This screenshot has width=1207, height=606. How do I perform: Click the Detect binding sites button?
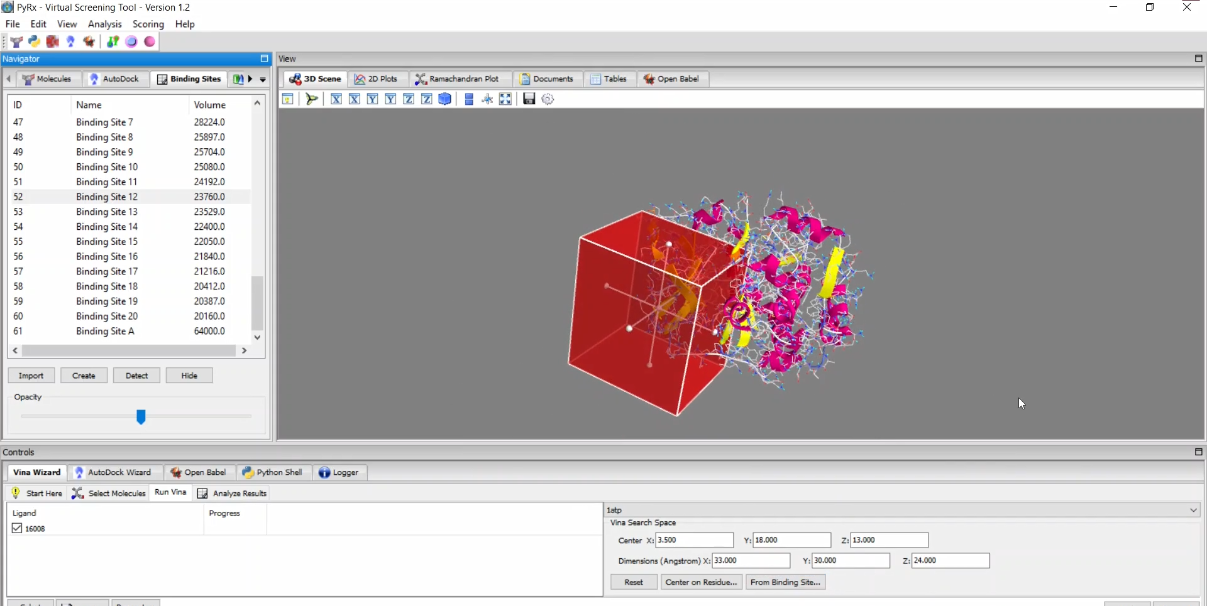[x=136, y=376]
